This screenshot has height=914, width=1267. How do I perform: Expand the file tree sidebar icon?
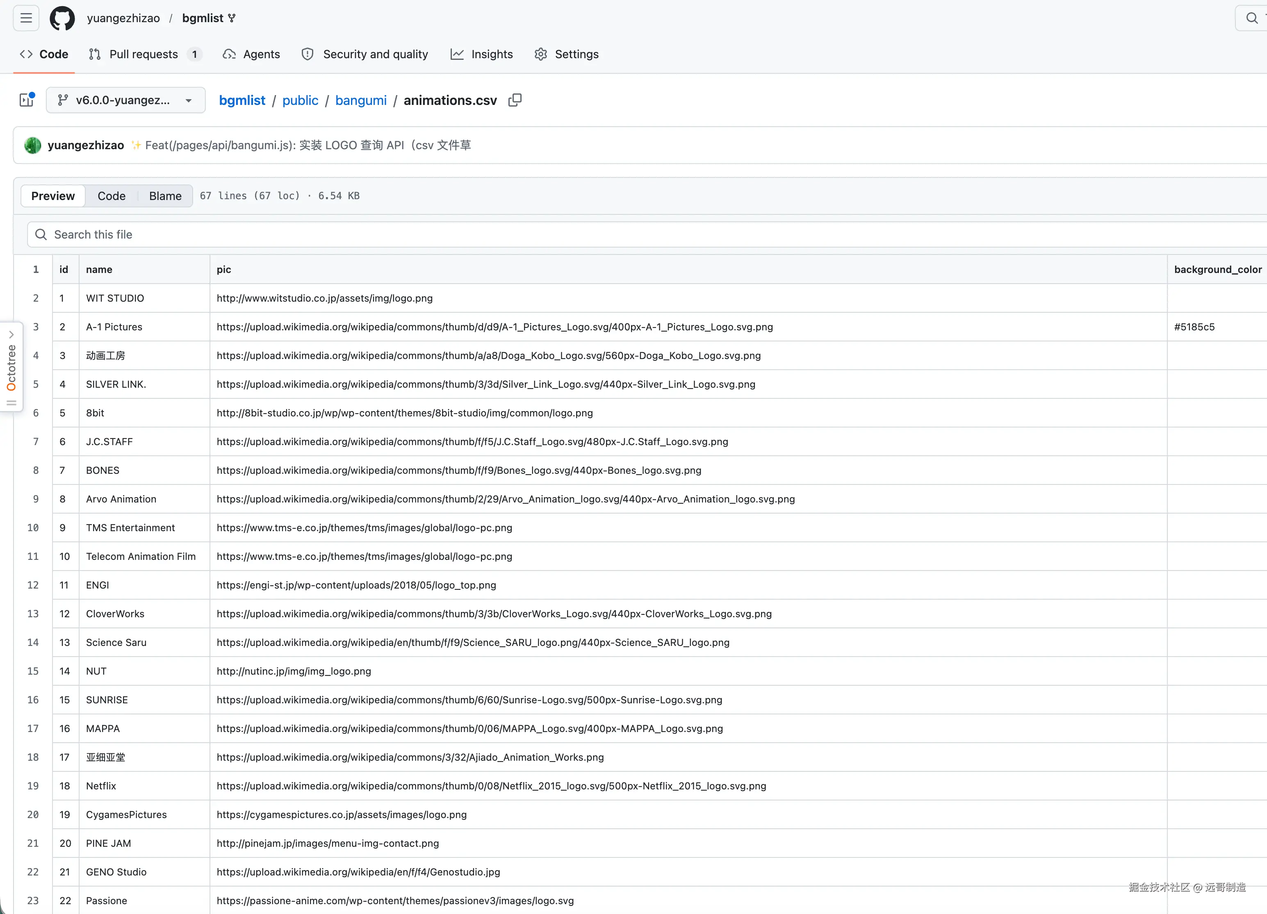click(x=27, y=100)
